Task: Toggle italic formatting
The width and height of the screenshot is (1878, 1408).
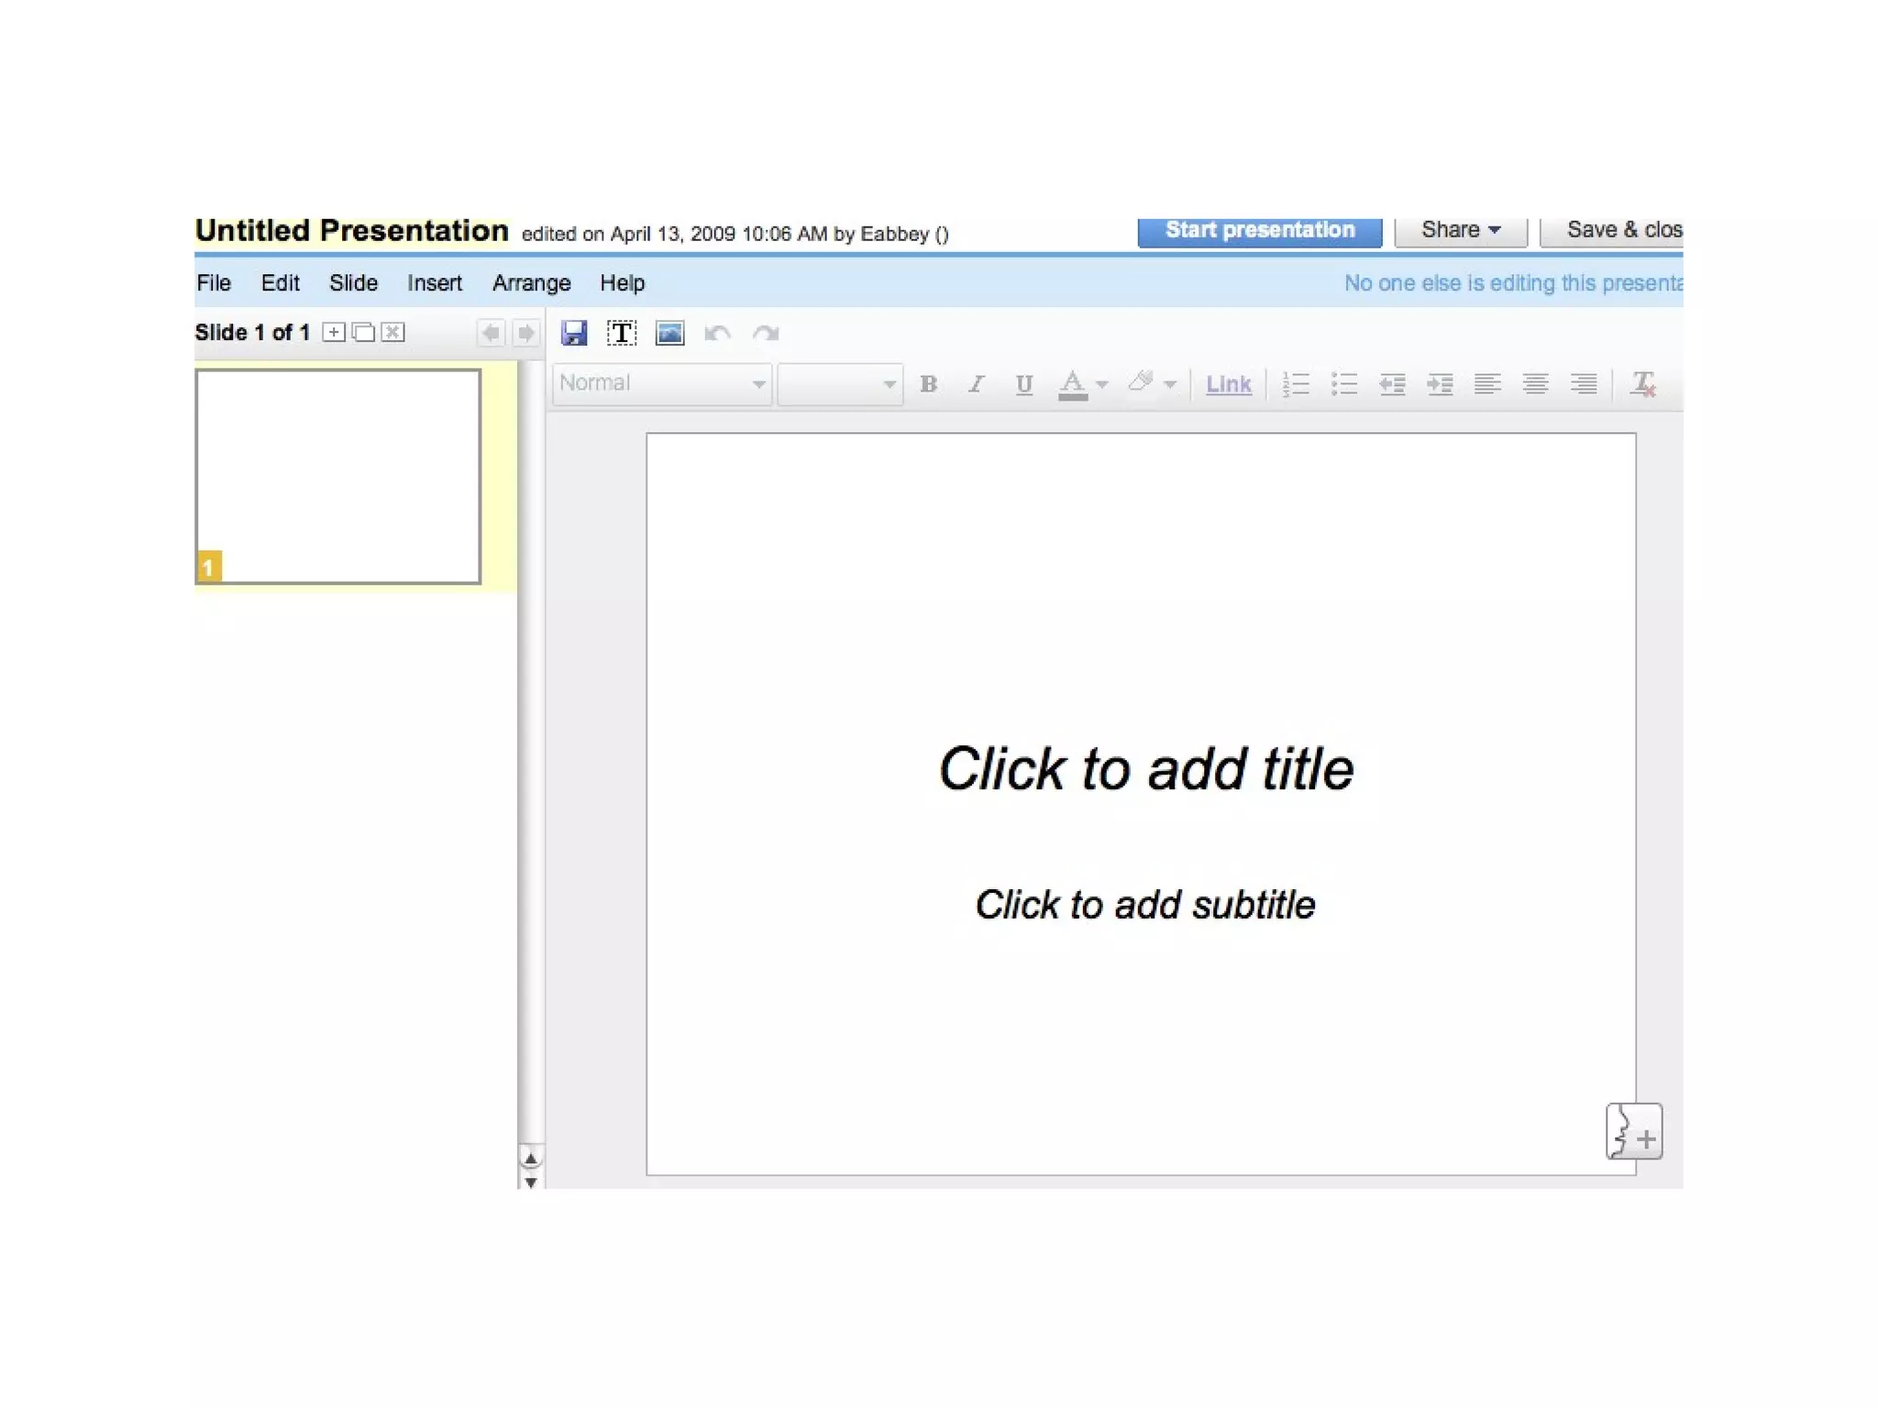Action: (x=976, y=384)
